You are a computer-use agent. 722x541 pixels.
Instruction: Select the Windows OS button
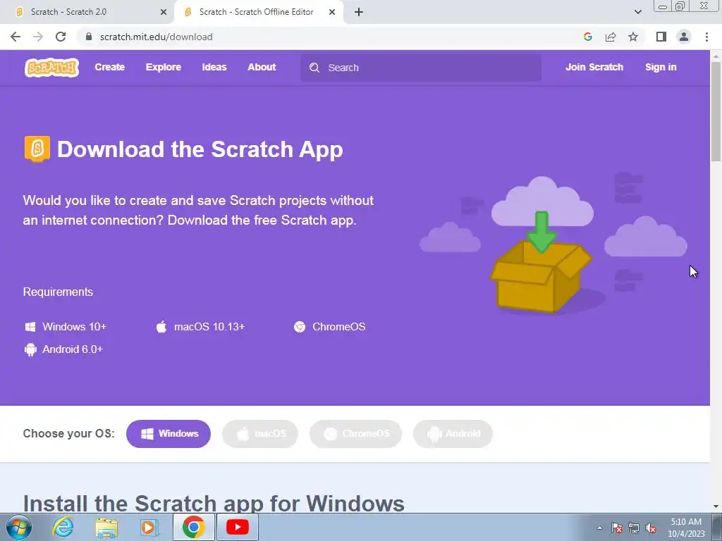pos(169,434)
